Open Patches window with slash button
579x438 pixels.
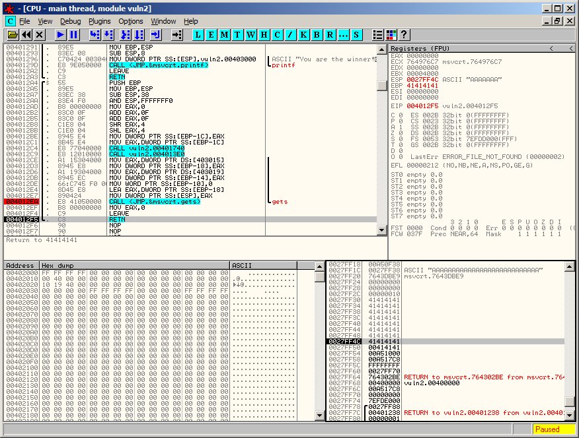pos(290,34)
